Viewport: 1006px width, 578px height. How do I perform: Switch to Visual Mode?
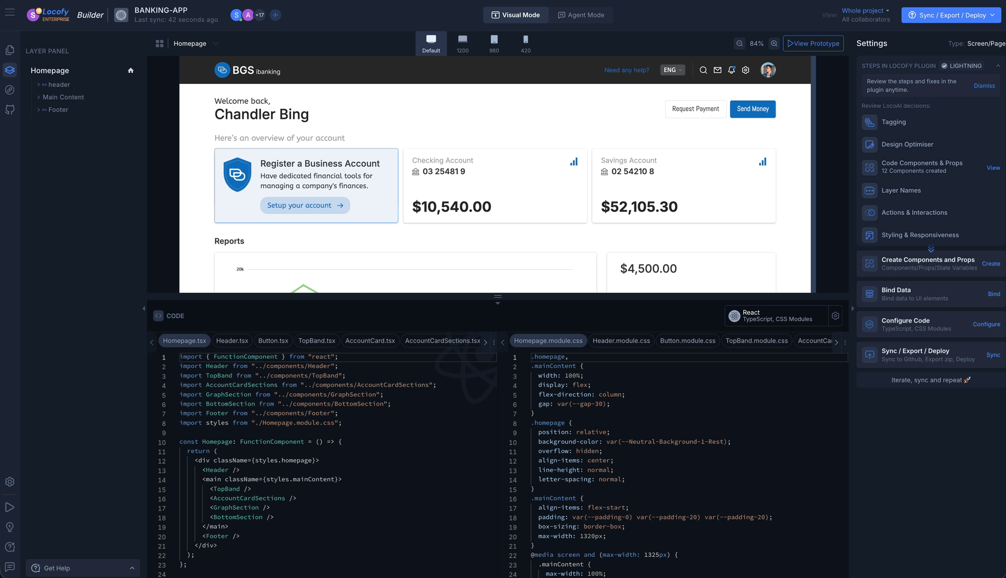point(515,15)
